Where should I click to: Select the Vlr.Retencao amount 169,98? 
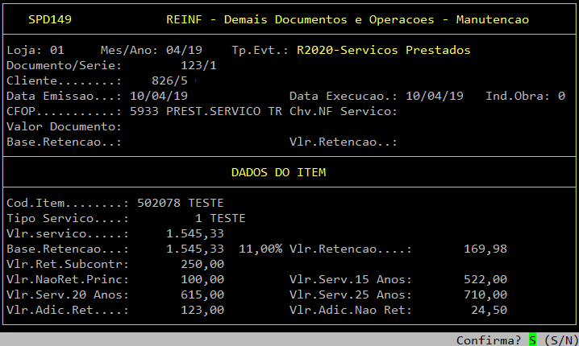485,249
